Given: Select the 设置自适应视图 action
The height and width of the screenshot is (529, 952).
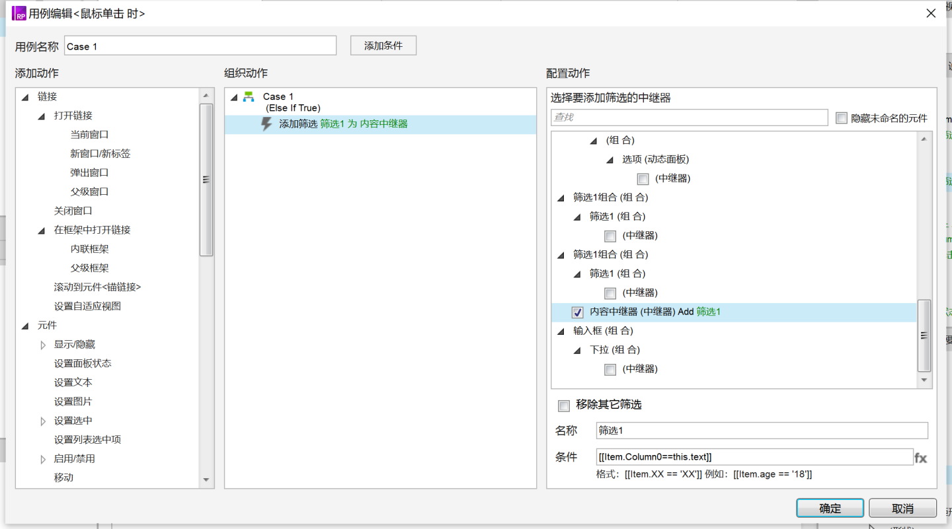Looking at the screenshot, I should pos(87,307).
